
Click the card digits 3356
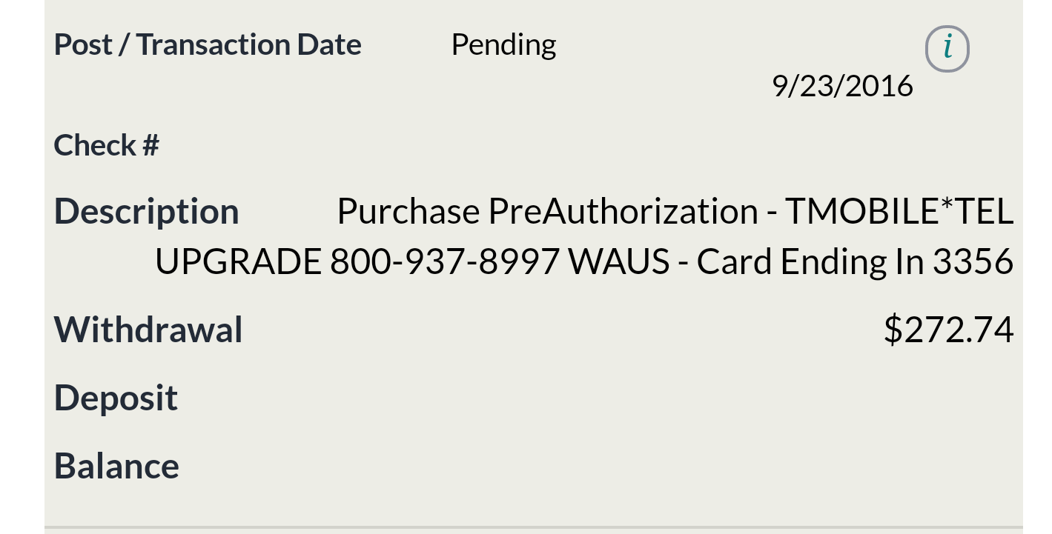point(973,261)
